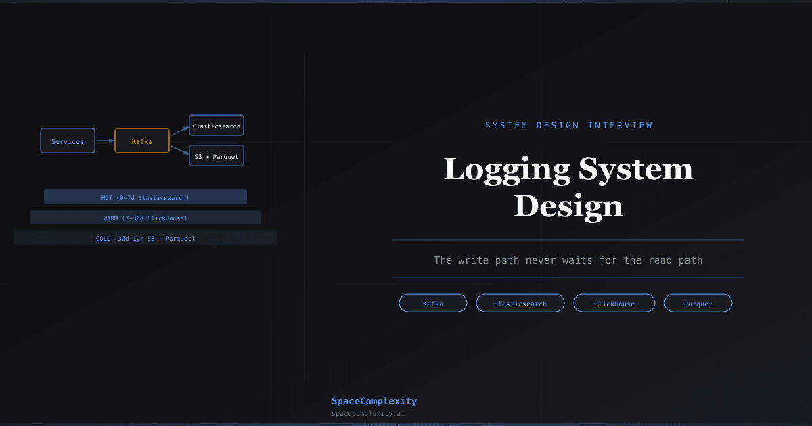The image size is (812, 426).
Task: Click the SYSTEM DESIGN INTERVIEW heading
Action: click(x=569, y=125)
